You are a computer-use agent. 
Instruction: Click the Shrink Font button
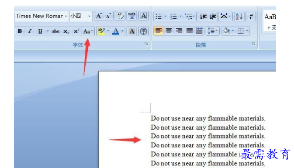pos(108,16)
